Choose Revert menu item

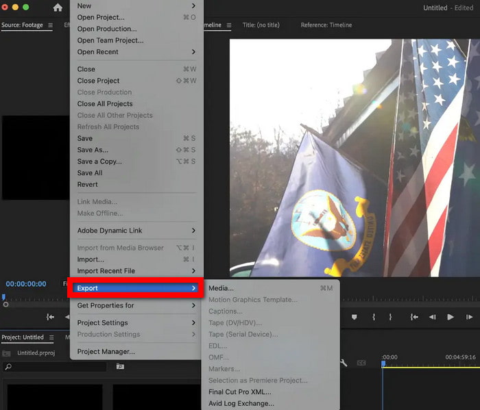point(136,185)
